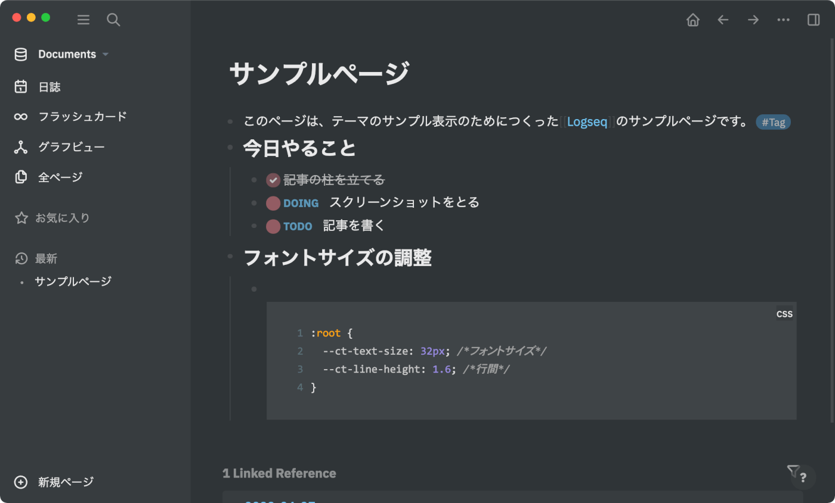
Task: Open 日誌 journals from the sidebar
Action: pyautogui.click(x=51, y=86)
